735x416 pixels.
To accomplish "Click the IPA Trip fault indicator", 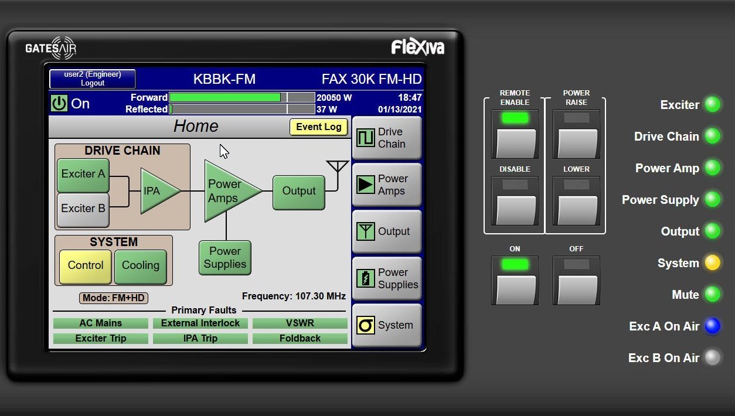I will click(200, 339).
